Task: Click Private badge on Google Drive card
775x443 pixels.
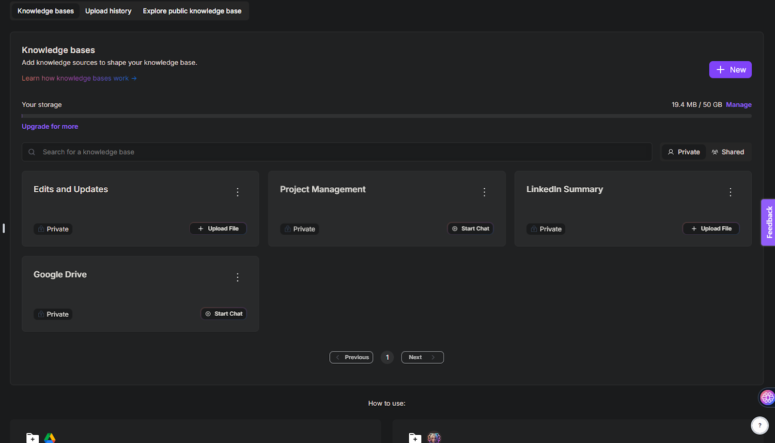Action: pyautogui.click(x=53, y=314)
